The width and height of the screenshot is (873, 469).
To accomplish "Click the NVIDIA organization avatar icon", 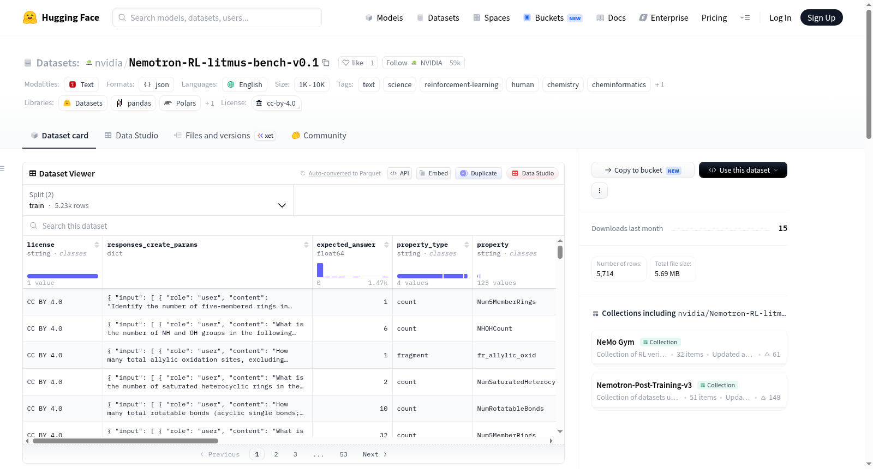I will [x=89, y=63].
